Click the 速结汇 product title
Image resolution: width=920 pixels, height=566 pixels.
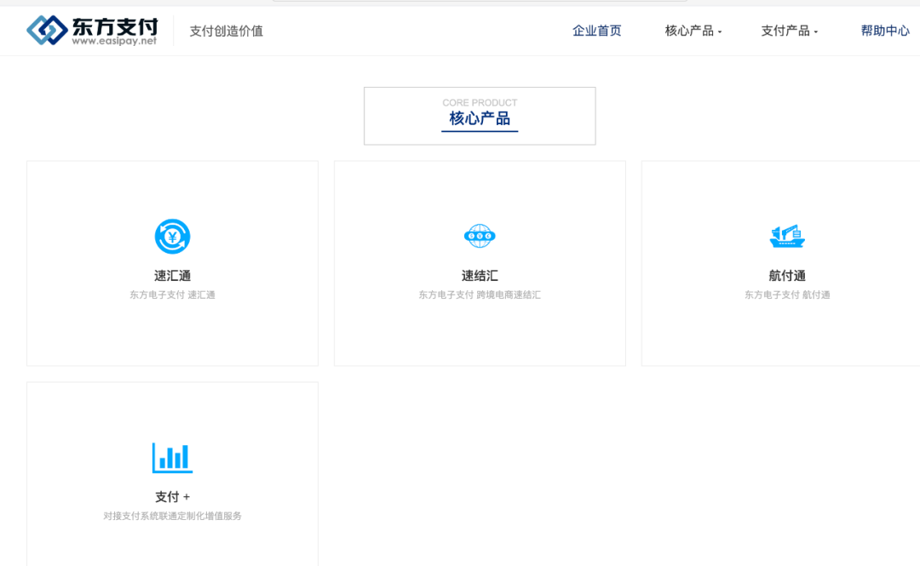[x=480, y=275]
